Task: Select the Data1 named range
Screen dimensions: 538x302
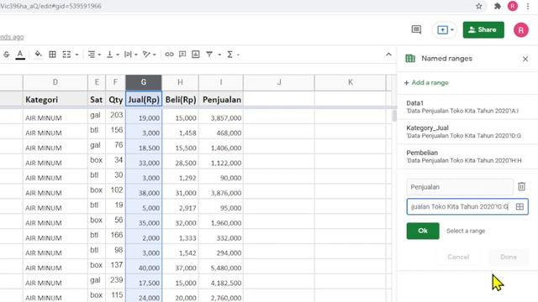Action: pos(467,107)
